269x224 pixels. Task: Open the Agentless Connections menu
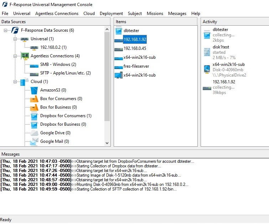[57, 14]
